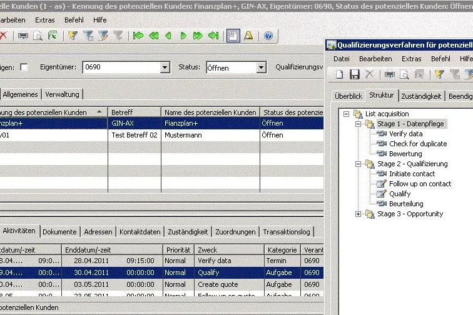Toggle document handling attachment icon
The image size is (473, 315).
(233, 36)
